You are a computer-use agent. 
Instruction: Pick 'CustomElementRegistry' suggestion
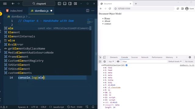tap(48, 61)
